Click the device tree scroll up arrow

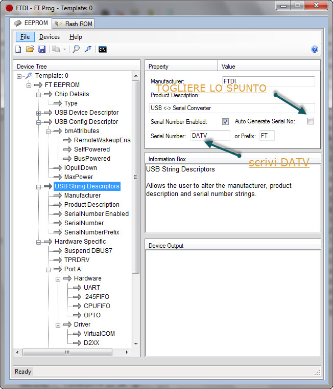(136, 75)
